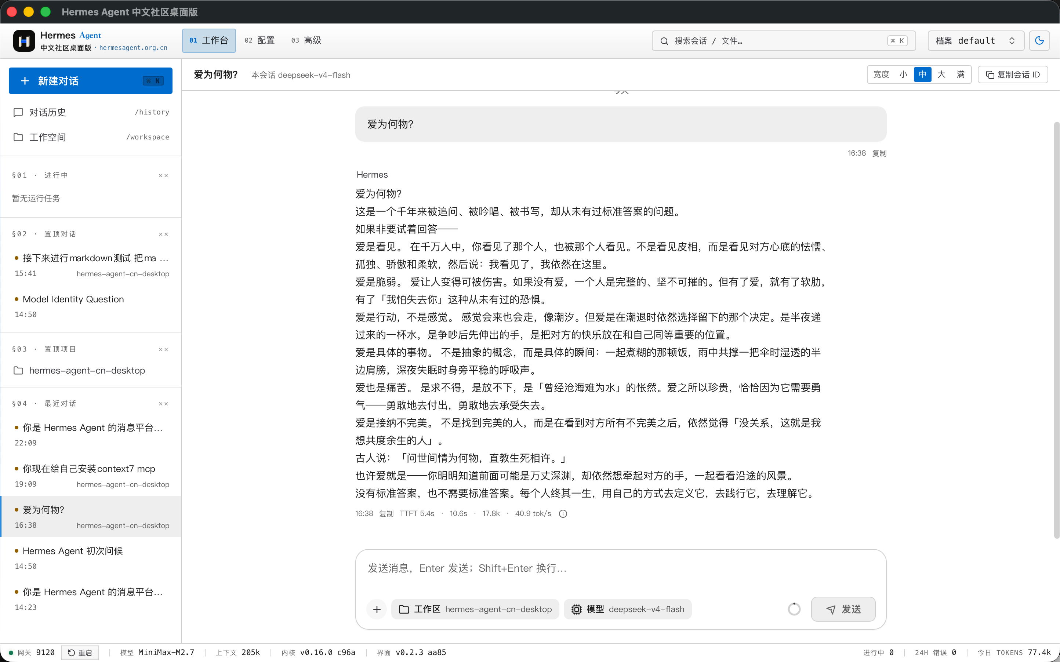This screenshot has height=662, width=1060.
Task: Send the message with 发送 button
Action: (843, 609)
